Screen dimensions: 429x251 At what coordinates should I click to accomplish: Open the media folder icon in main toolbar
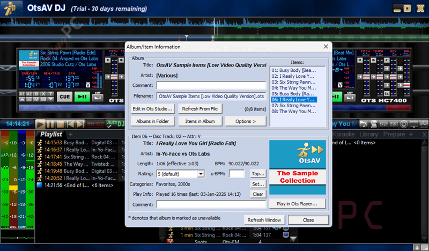364,124
